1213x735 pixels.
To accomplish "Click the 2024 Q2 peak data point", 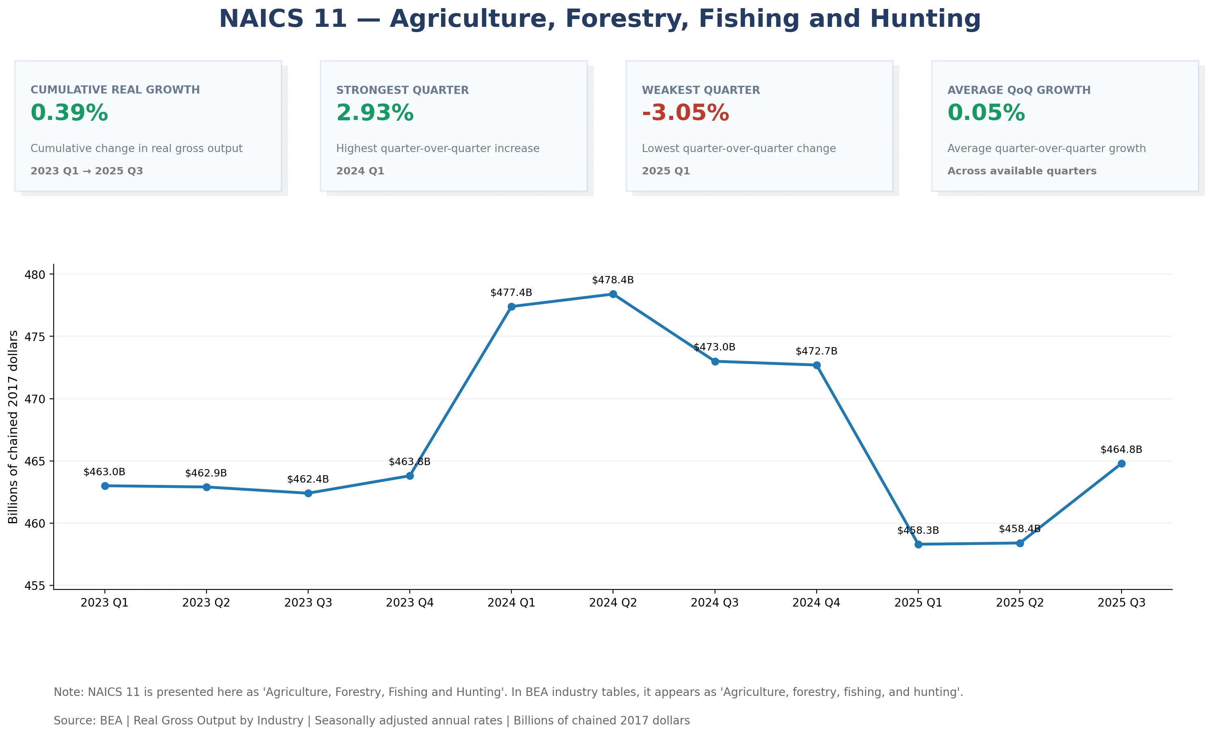I will pyautogui.click(x=613, y=294).
